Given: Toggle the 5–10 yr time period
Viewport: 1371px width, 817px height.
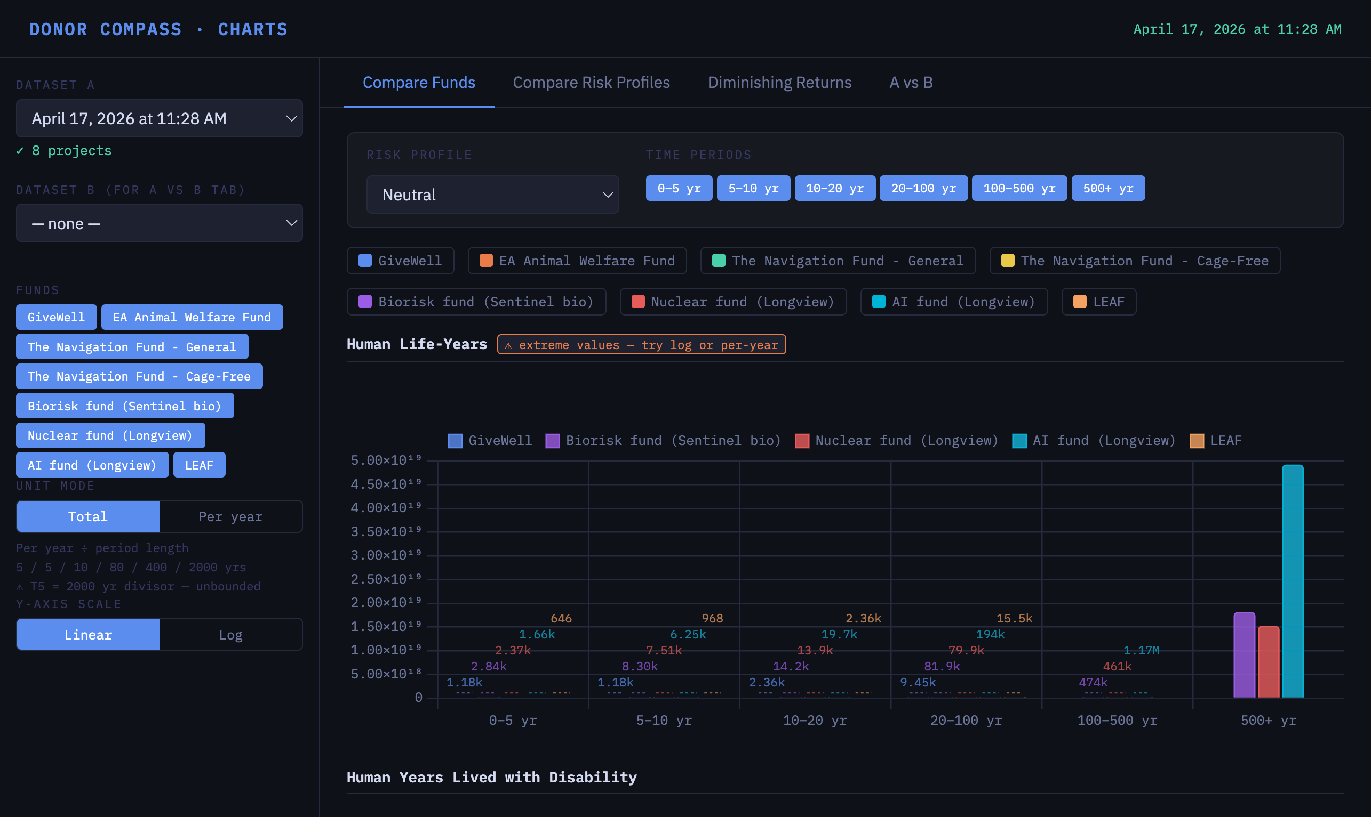Looking at the screenshot, I should (x=753, y=188).
